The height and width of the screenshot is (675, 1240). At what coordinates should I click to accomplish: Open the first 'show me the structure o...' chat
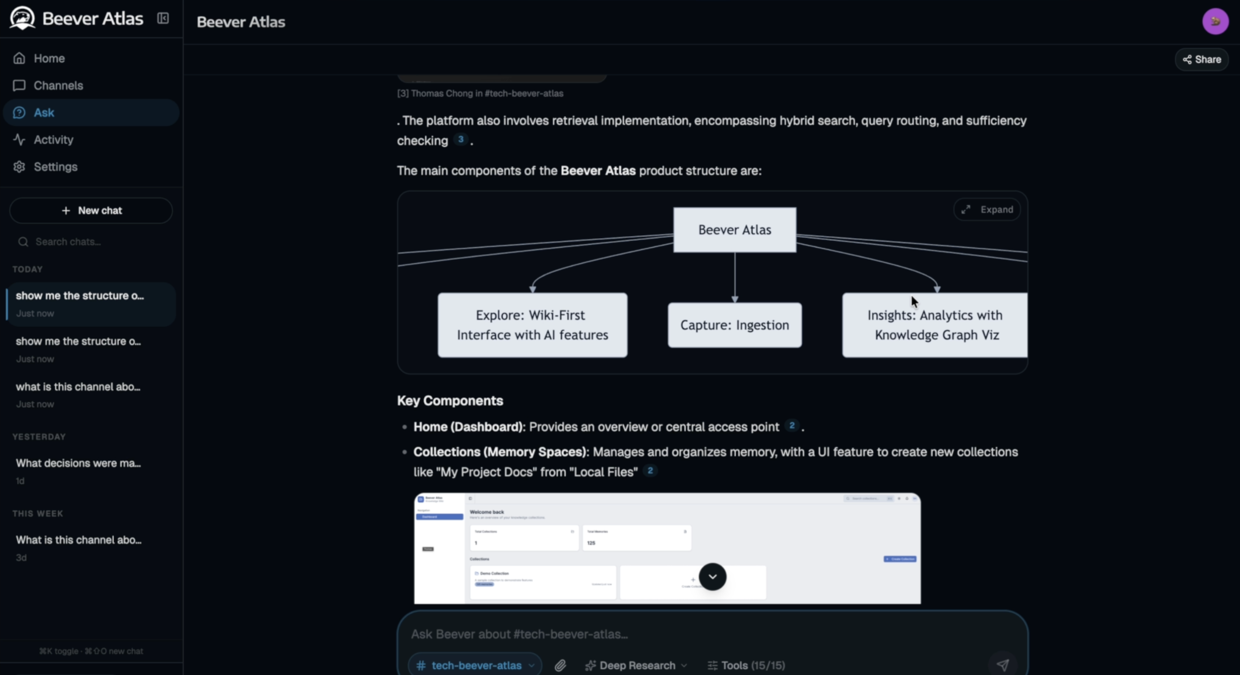(x=91, y=304)
